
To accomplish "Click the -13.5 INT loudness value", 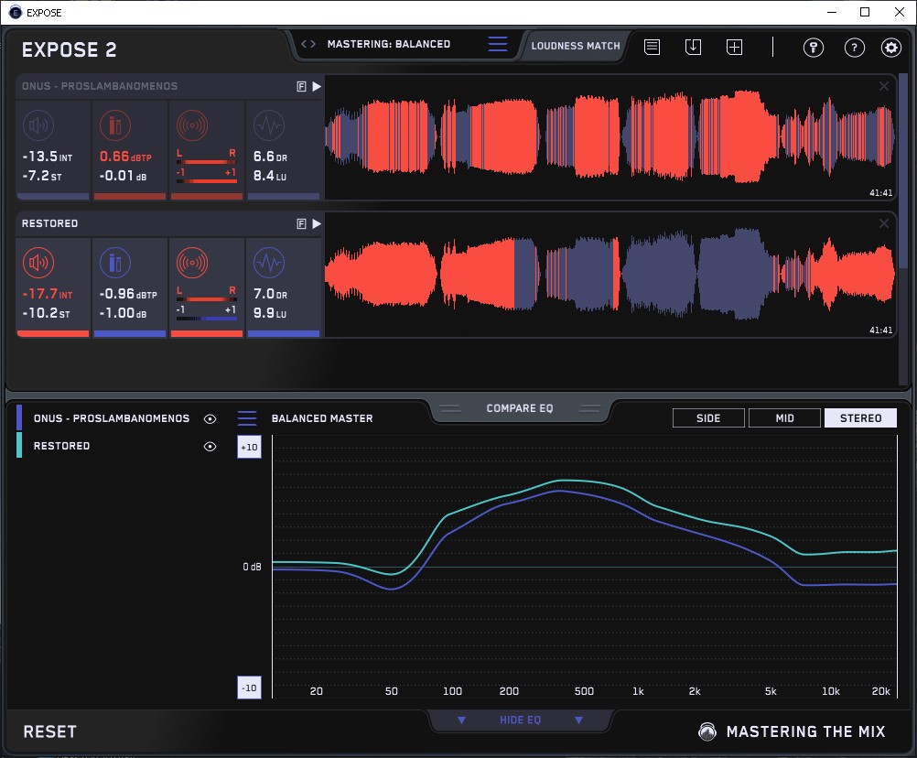I will tap(48, 157).
